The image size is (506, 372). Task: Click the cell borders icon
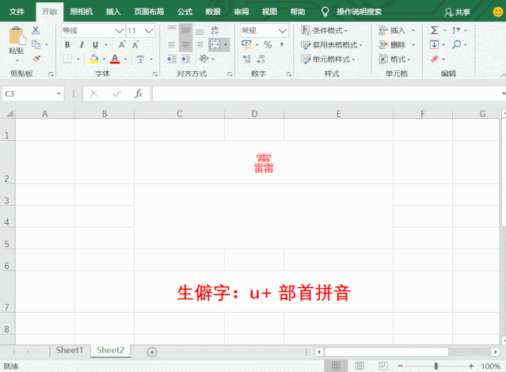click(67, 59)
